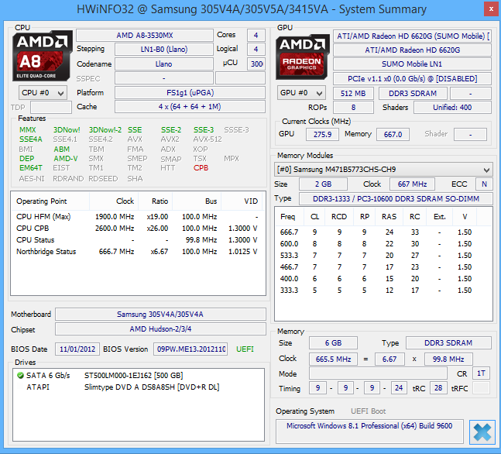Screen dimensions: 501x454
Task: Click the Samsung 305V4A/305V4A motherboard field
Action: [x=160, y=315]
